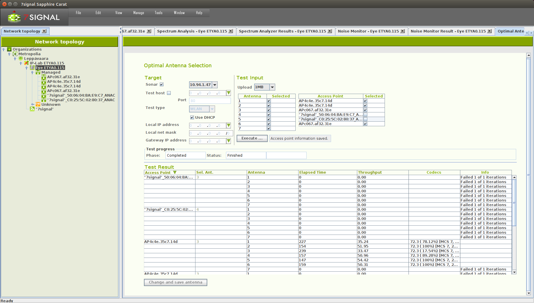Screen dimensions: 534x303
Task: Click the window maximize button
Action: [15, 4]
